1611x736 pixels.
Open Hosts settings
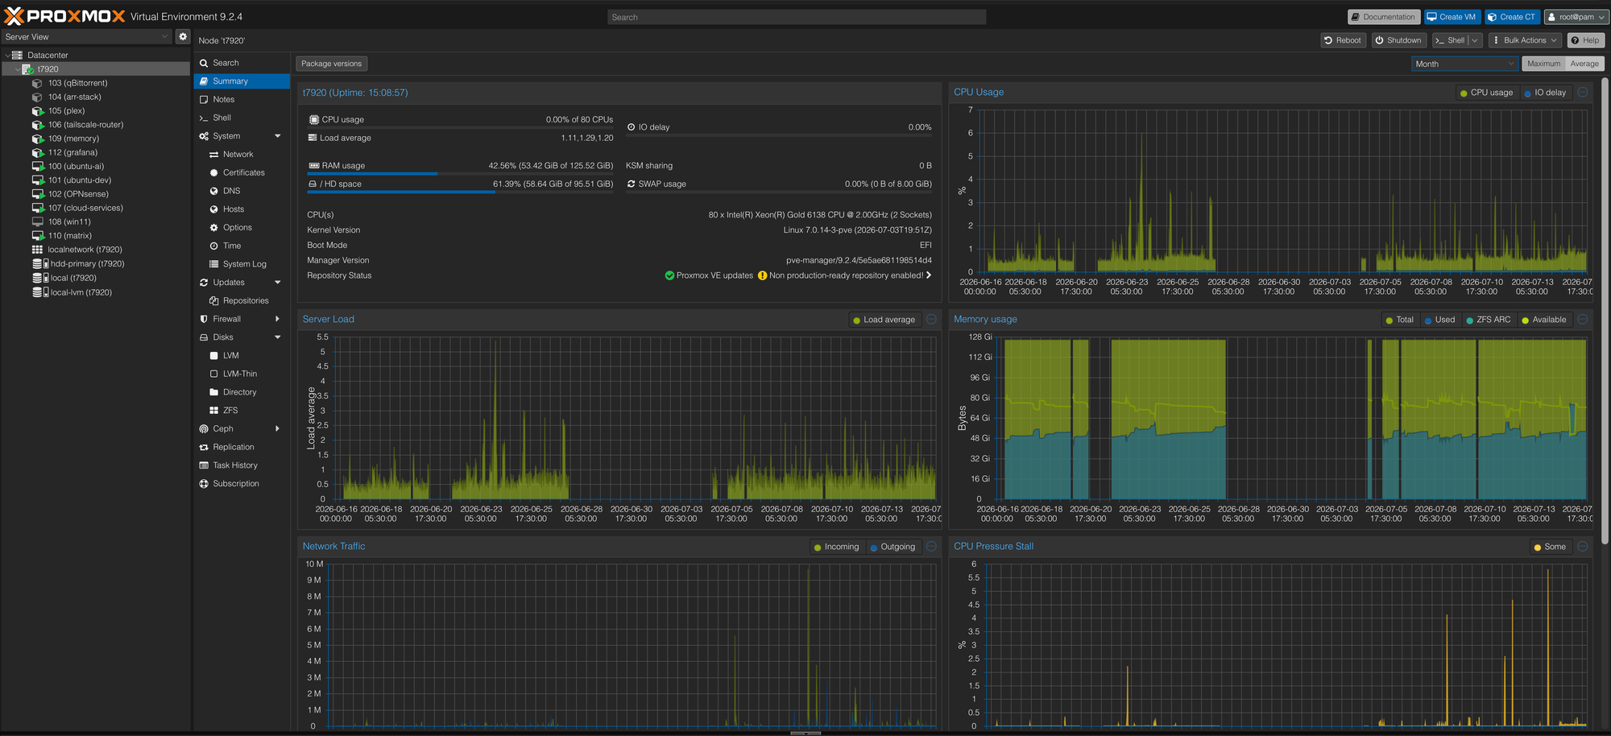tap(242, 209)
